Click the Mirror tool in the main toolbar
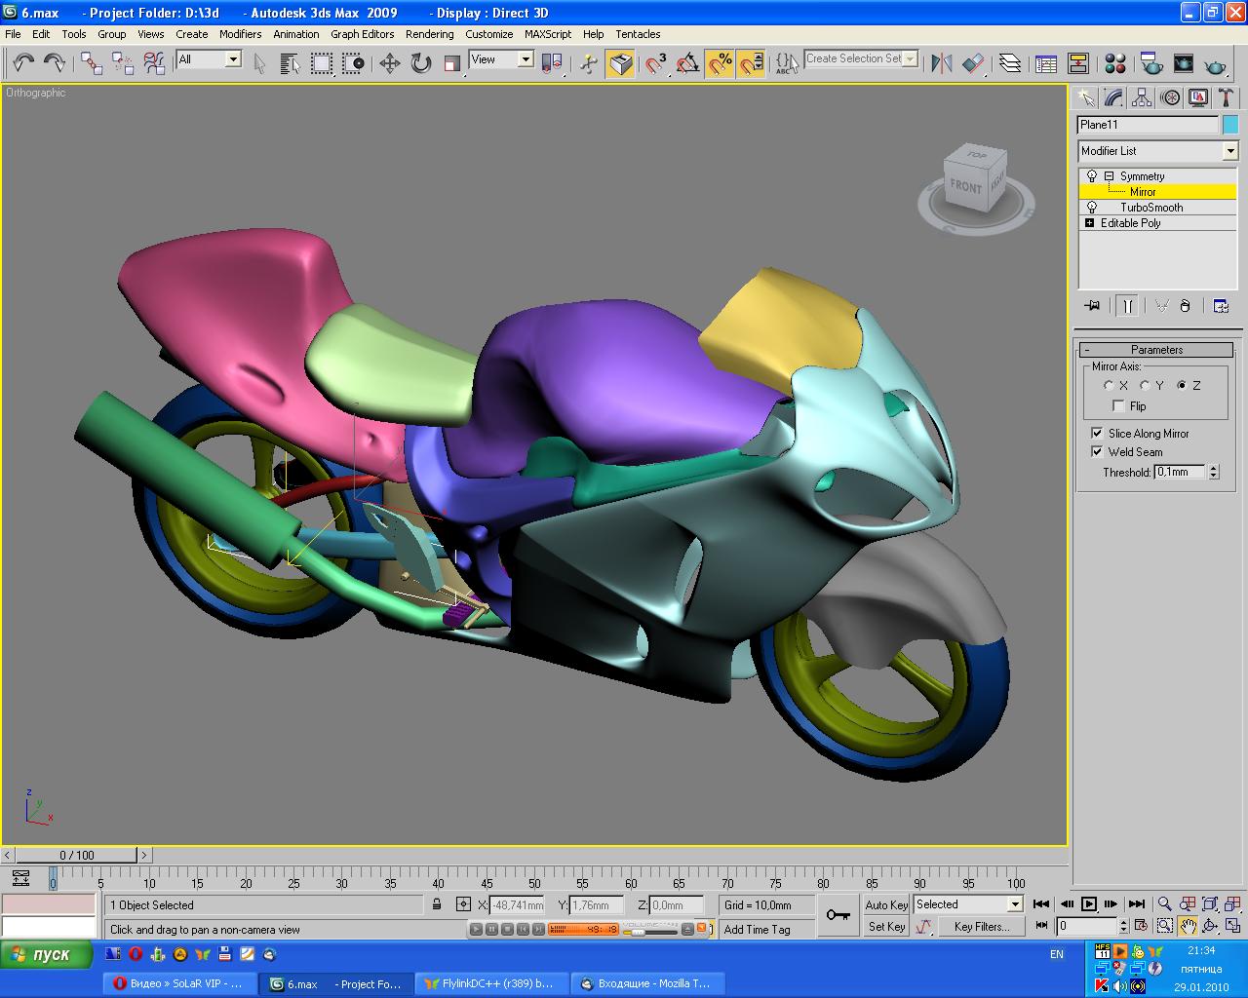The height and width of the screenshot is (998, 1248). point(941,64)
